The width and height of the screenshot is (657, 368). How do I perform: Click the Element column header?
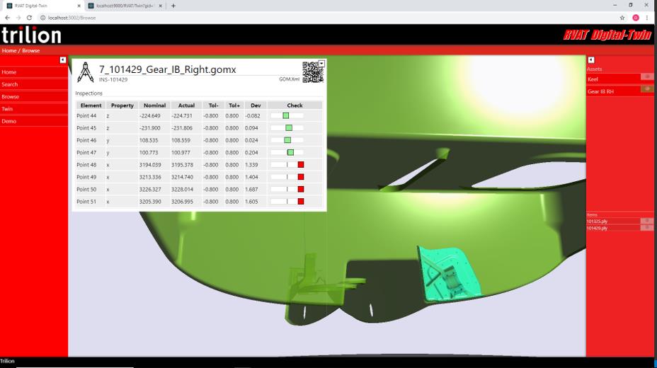click(91, 105)
